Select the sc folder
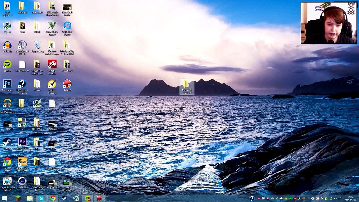Image resolution: width=359 pixels, height=202 pixels. click(x=22, y=105)
